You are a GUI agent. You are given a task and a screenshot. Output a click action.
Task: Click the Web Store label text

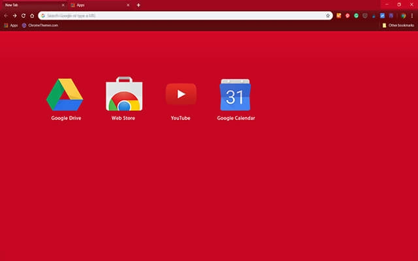click(x=123, y=118)
